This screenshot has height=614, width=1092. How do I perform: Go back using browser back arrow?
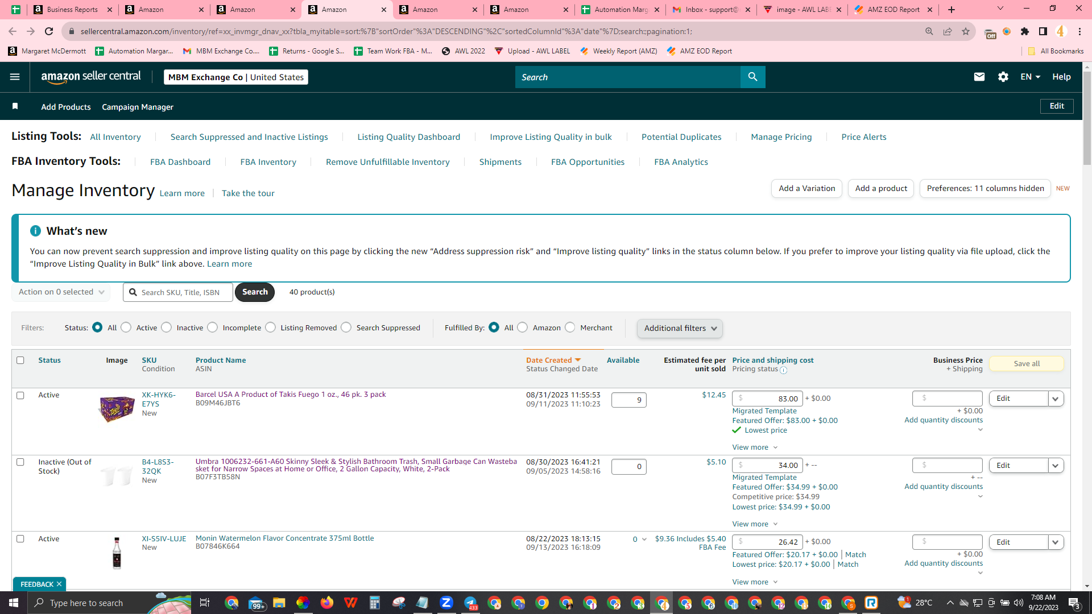click(13, 31)
